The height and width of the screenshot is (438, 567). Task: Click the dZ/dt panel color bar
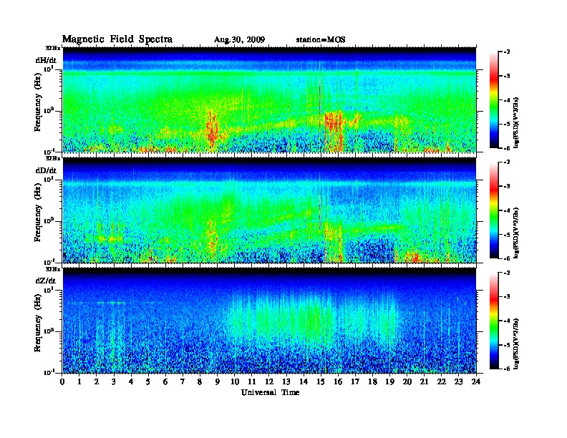[494, 321]
